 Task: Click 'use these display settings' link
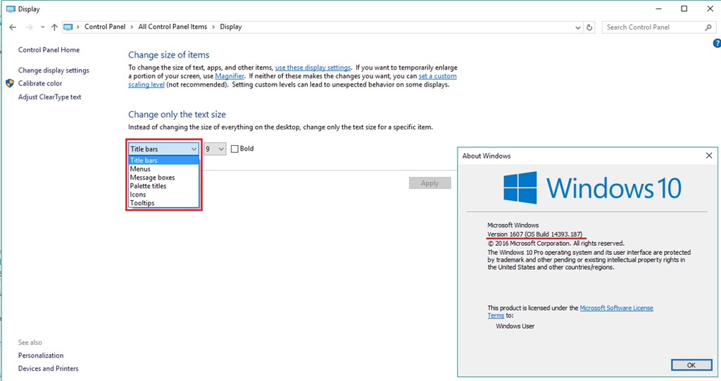coord(313,68)
